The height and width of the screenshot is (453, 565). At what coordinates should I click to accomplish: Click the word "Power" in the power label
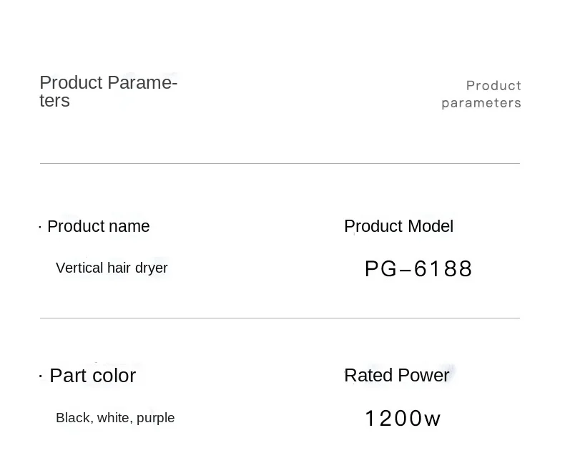click(423, 375)
